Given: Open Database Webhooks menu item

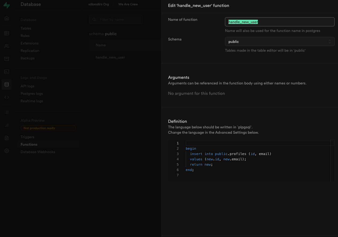Looking at the screenshot, I should coord(38,152).
